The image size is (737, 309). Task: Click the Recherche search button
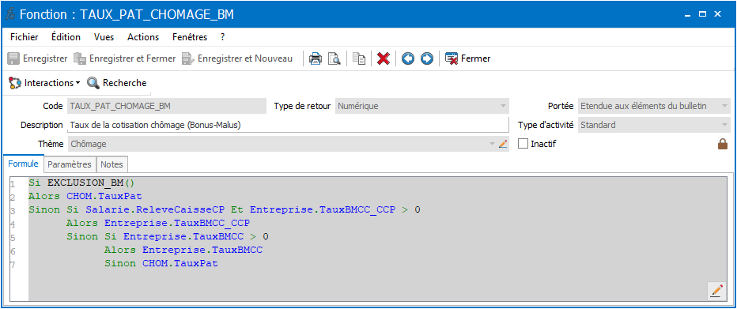[117, 83]
